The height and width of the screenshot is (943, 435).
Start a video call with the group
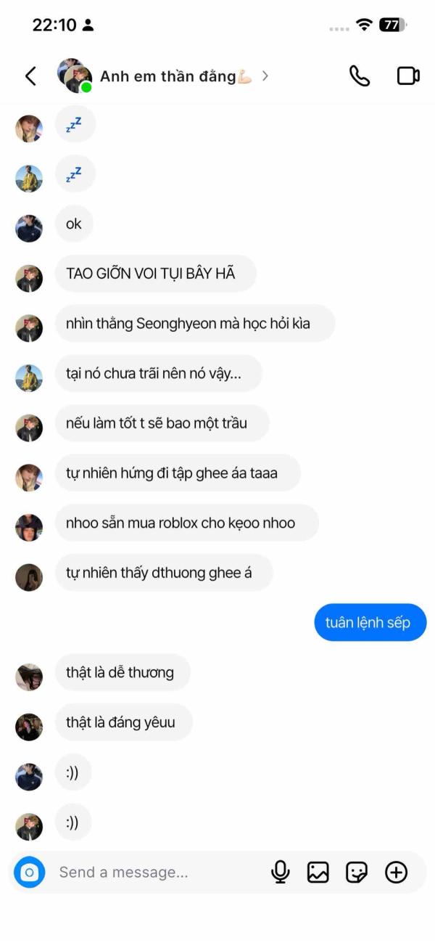click(x=409, y=76)
